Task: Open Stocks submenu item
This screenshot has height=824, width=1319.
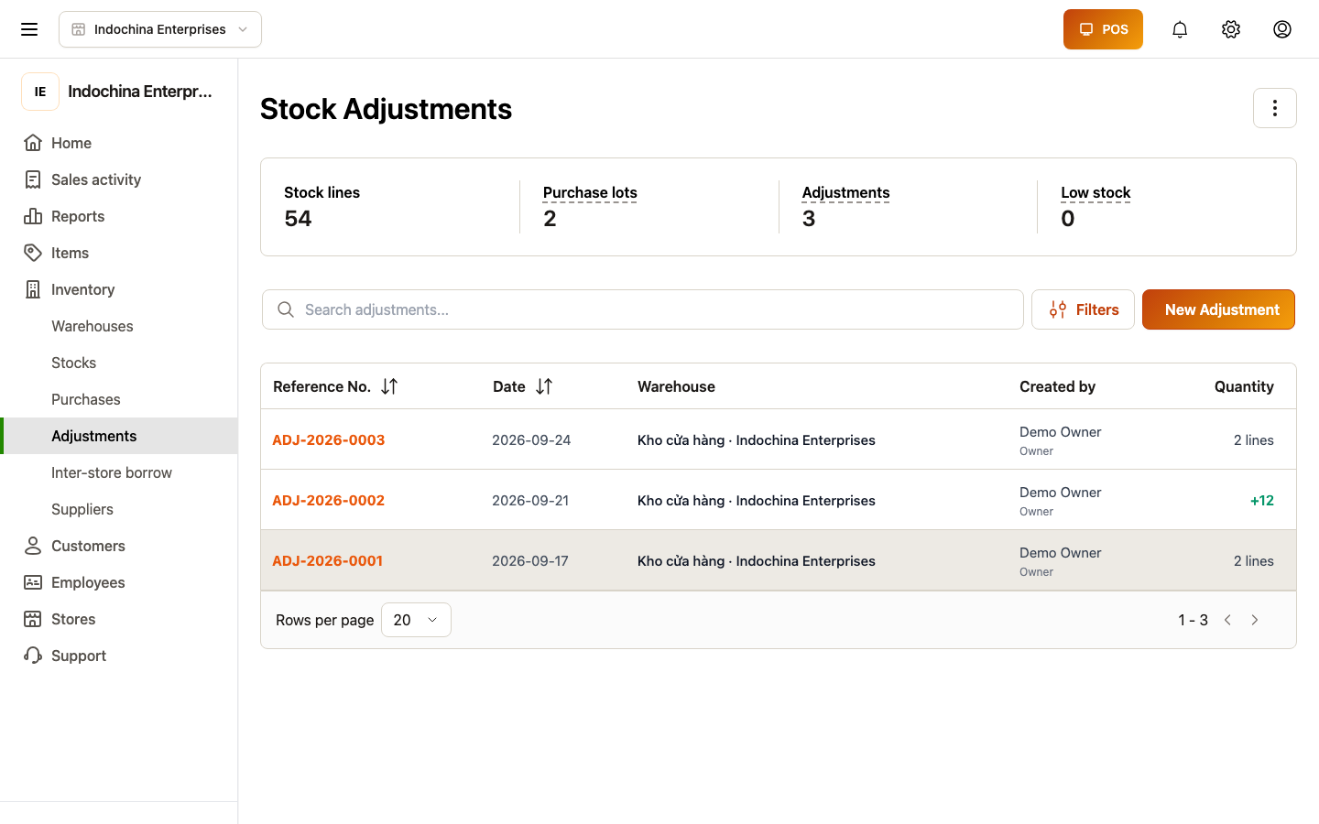Action: (119, 363)
